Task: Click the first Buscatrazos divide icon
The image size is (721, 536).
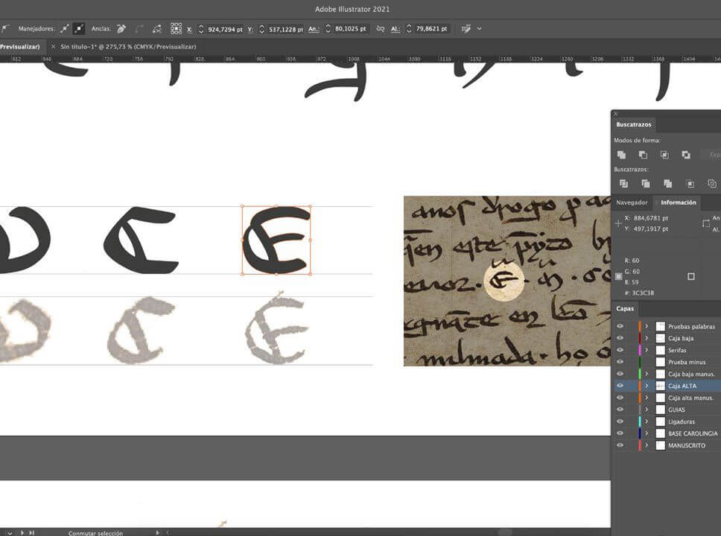Action: click(x=623, y=184)
